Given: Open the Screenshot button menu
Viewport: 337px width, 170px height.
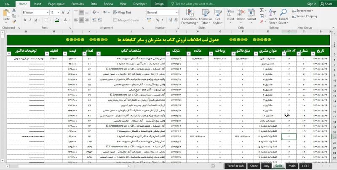Looking at the screenshot, I should (x=302, y=11).
